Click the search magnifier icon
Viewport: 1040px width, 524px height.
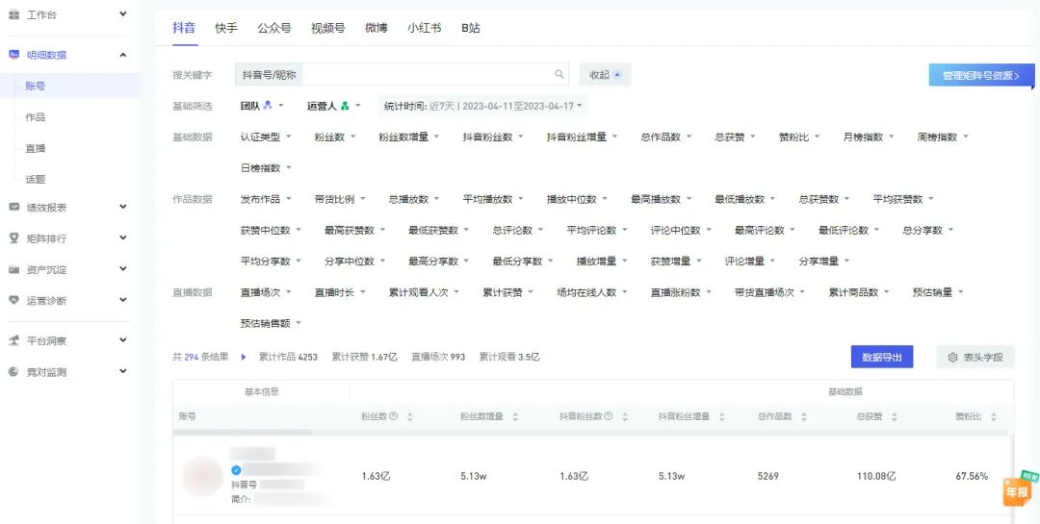tap(559, 75)
